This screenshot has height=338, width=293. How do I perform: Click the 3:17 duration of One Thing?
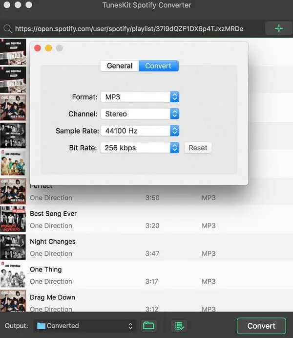[152, 281]
